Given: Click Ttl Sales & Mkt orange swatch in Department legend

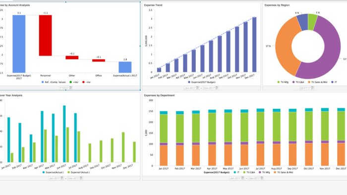Looking at the screenshot, I should click(275, 172).
